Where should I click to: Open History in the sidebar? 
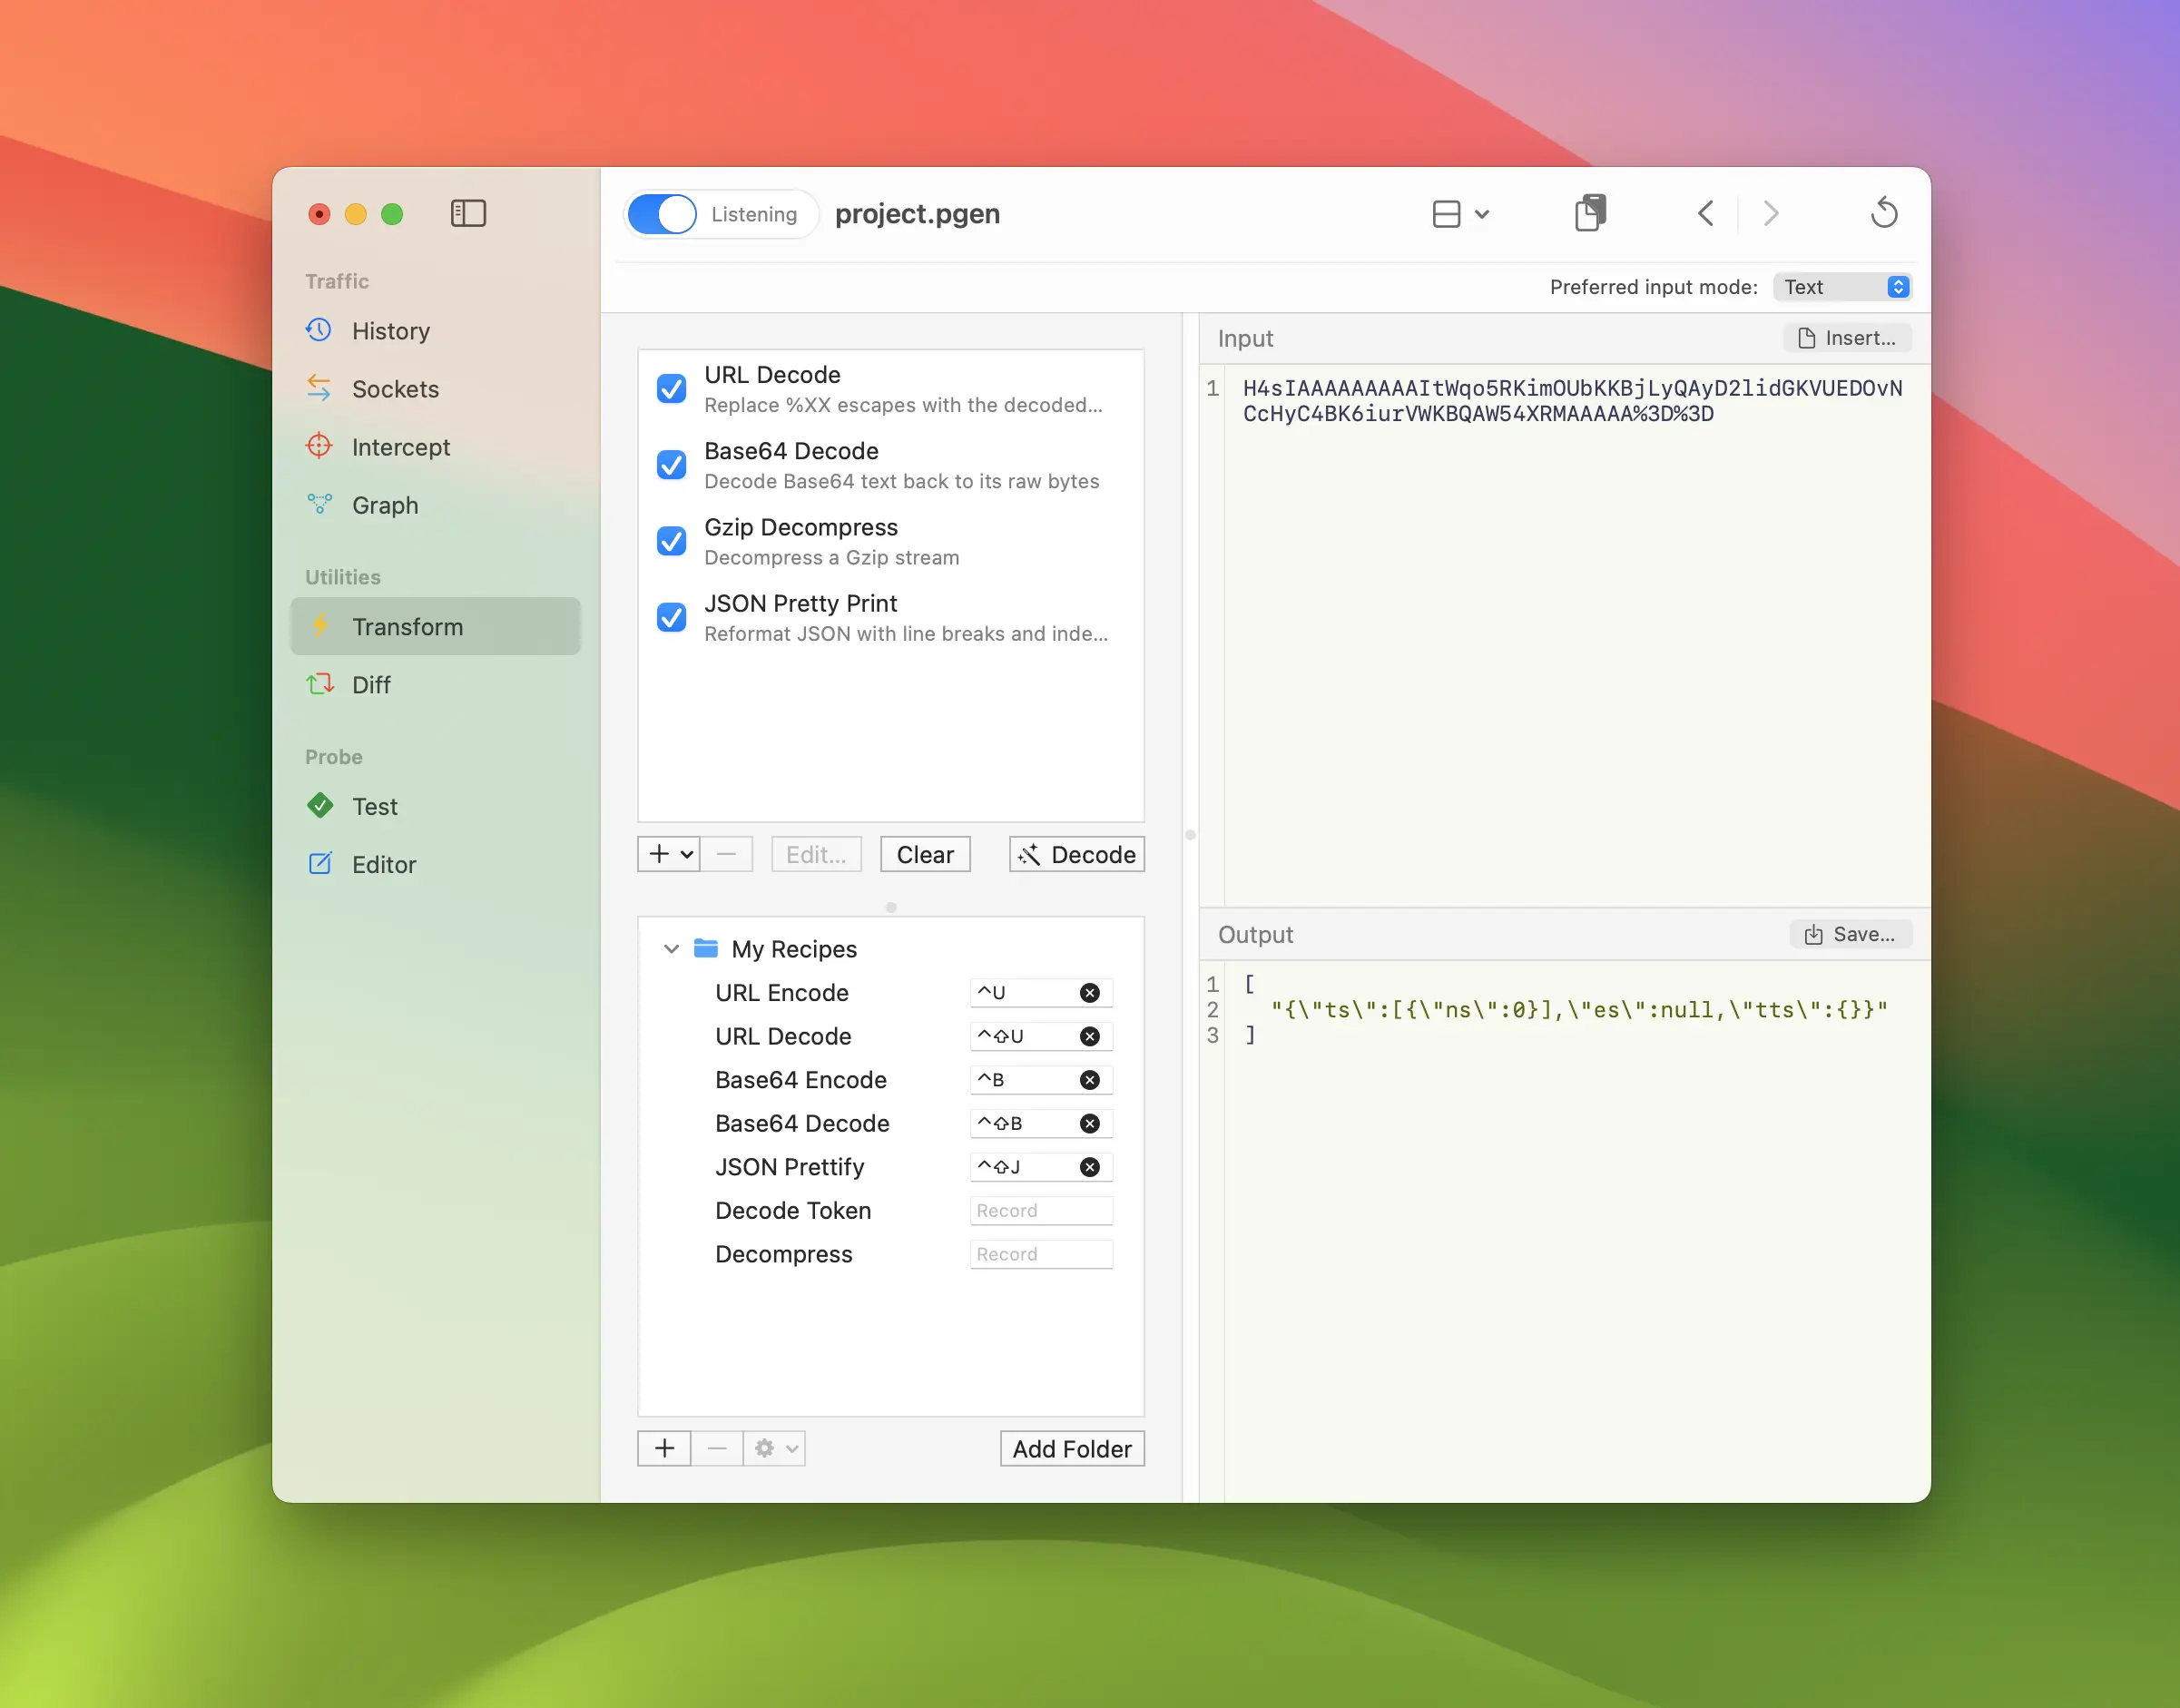coord(436,330)
